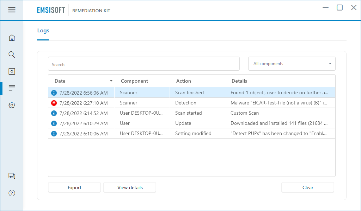Open Settings gear icon
Screen dimensions: 361x211
pos(12,105)
